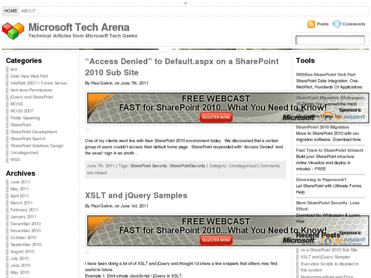
Task: Click the SharePoint Security tag link
Action: [x=149, y=166]
